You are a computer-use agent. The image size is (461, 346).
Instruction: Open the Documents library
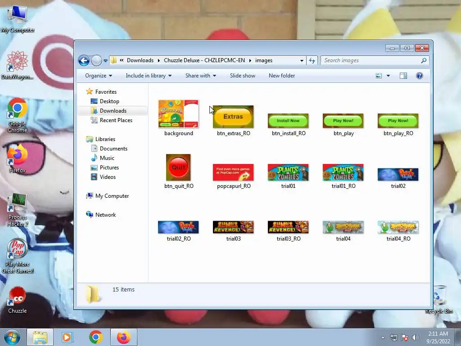pos(113,149)
